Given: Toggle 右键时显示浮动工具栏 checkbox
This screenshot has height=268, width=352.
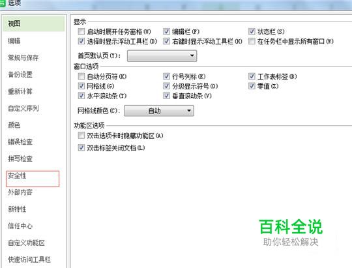Looking at the screenshot, I should 166,41.
